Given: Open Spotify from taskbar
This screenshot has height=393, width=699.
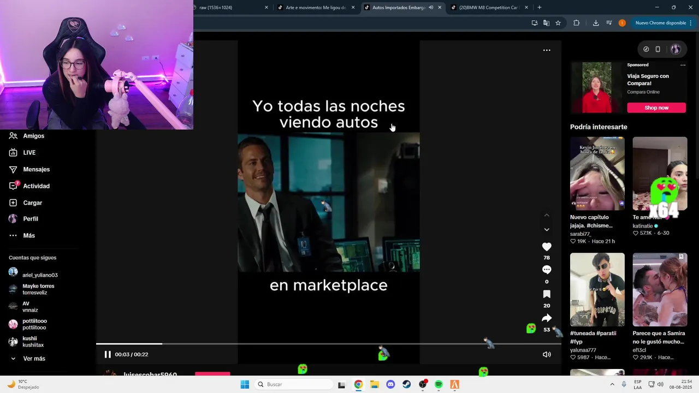Looking at the screenshot, I should tap(439, 384).
